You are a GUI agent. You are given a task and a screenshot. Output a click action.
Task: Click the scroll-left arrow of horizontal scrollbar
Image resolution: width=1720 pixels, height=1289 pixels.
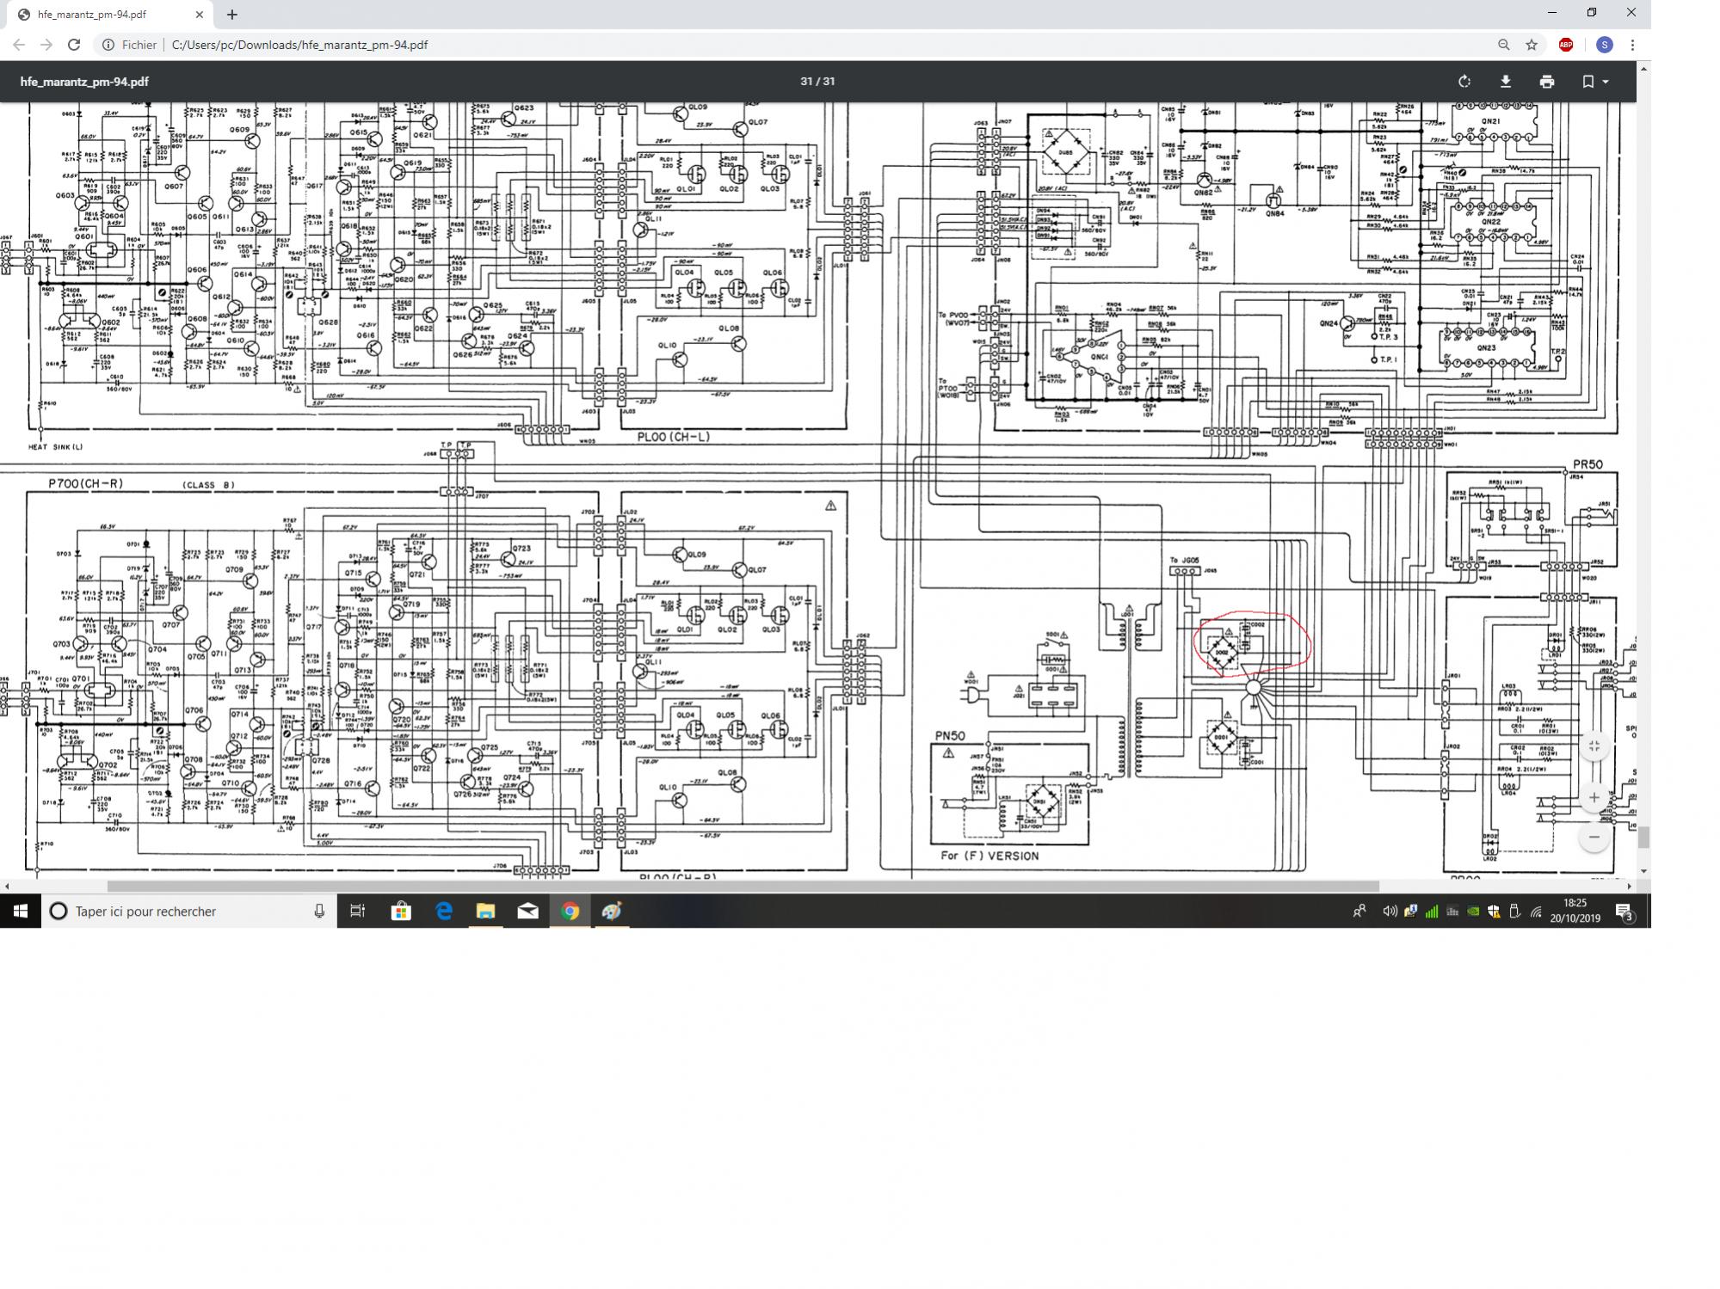tap(7, 886)
